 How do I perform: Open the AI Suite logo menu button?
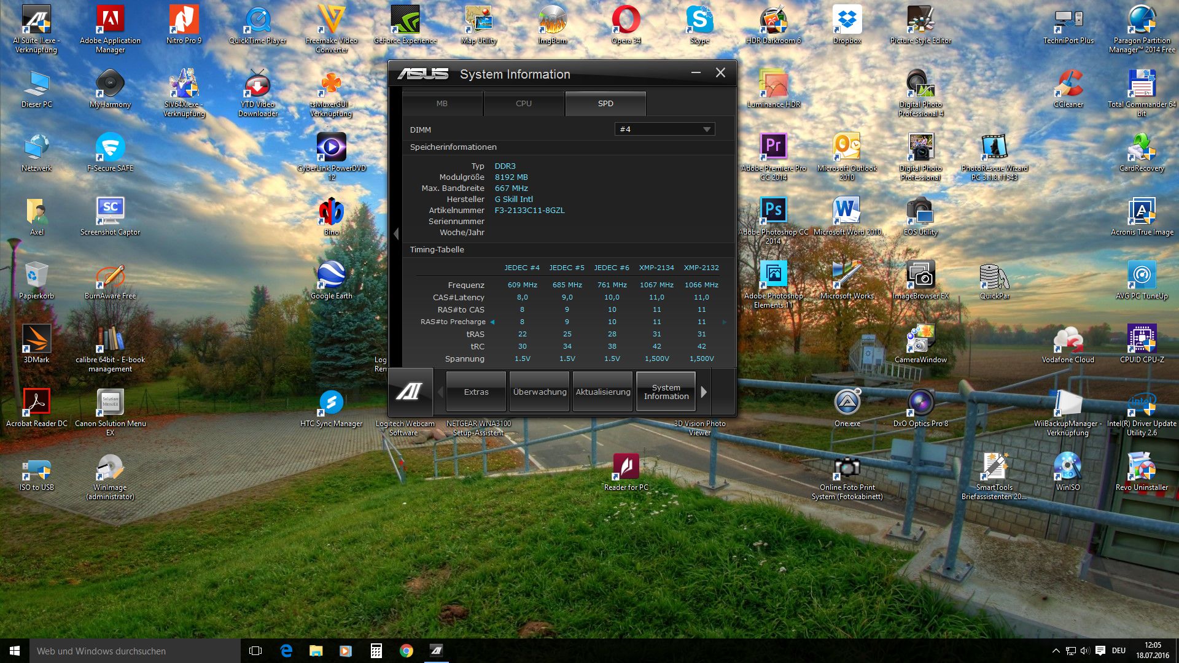(410, 392)
